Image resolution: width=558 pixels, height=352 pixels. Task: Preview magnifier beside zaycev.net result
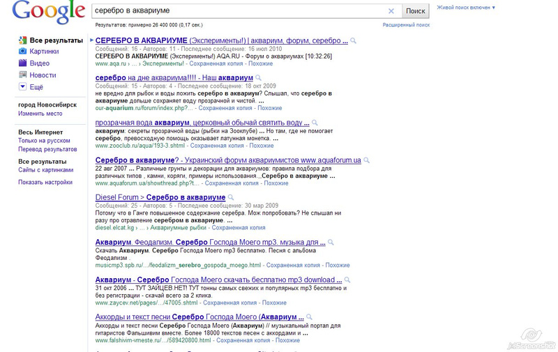pos(347,280)
